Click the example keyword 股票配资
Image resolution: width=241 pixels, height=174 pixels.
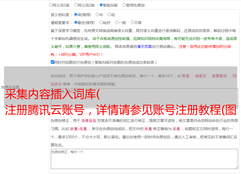point(220,76)
